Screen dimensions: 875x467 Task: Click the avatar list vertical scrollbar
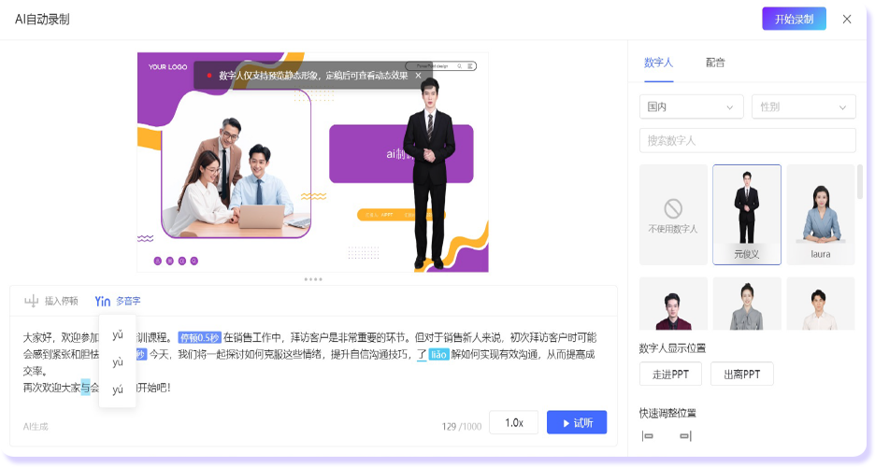pyautogui.click(x=859, y=182)
